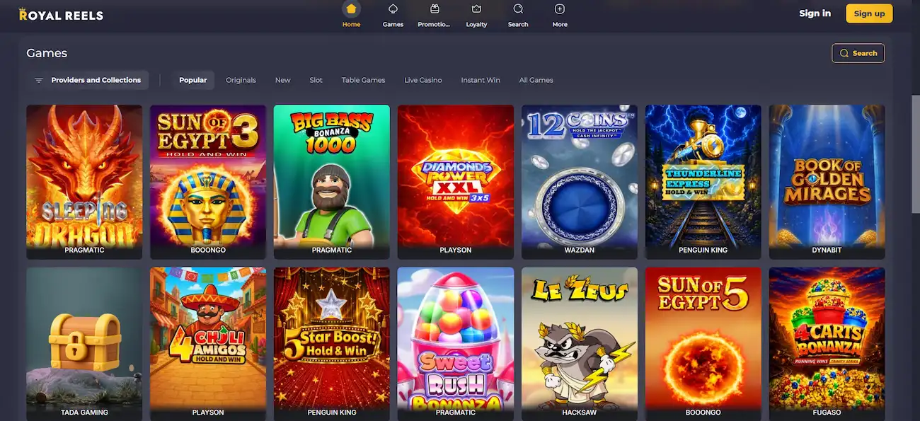Open the 4 Carts Bonanza game
Viewport: 920px width, 421px height.
pyautogui.click(x=827, y=344)
